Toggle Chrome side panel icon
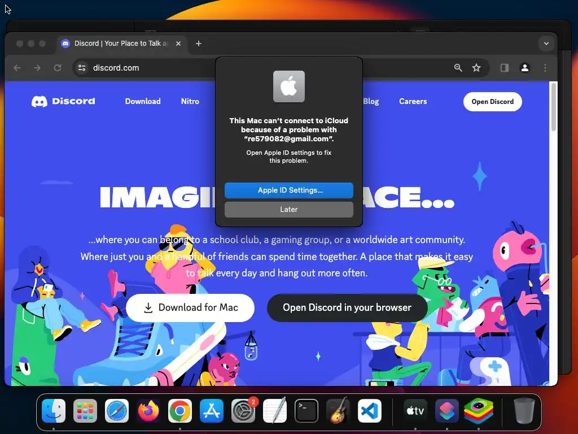This screenshot has width=578, height=434. (505, 68)
